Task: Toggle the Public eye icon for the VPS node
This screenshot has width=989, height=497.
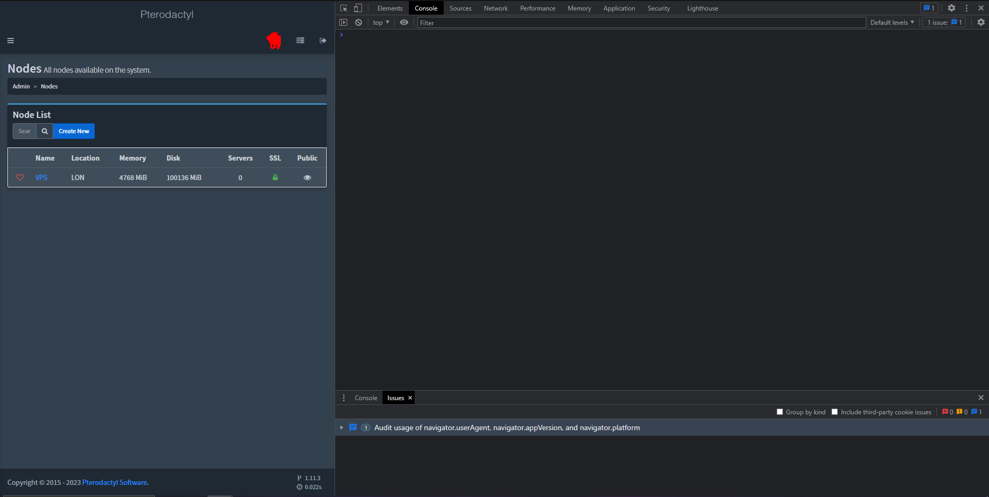Action: (307, 177)
